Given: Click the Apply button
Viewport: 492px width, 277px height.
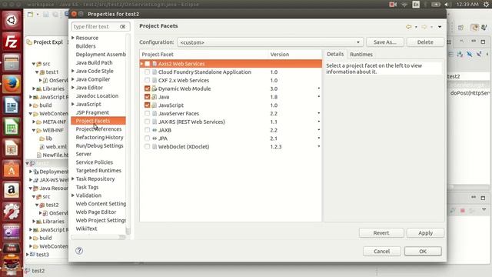Looking at the screenshot, I should pyautogui.click(x=425, y=233).
